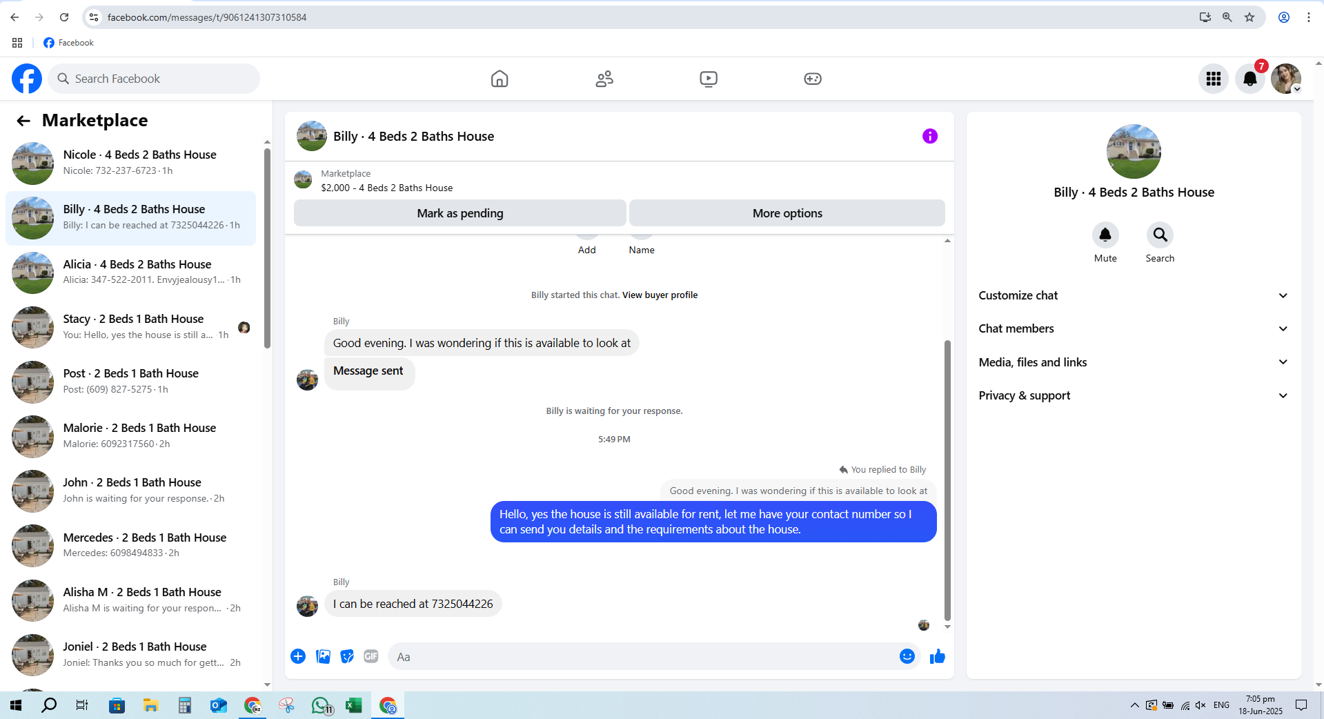Open Malorie's 2 Beds 1 Bath conversation
The image size is (1324, 719).
tap(131, 436)
